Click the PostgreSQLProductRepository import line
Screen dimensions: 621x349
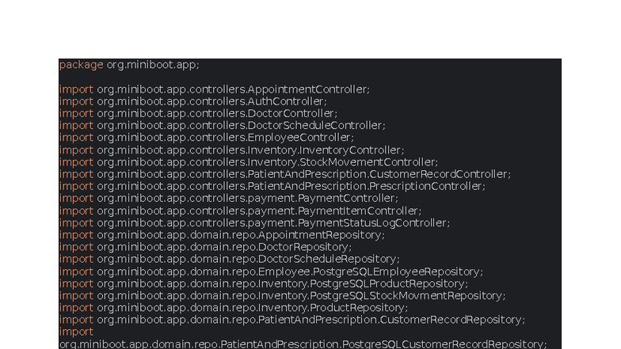263,283
